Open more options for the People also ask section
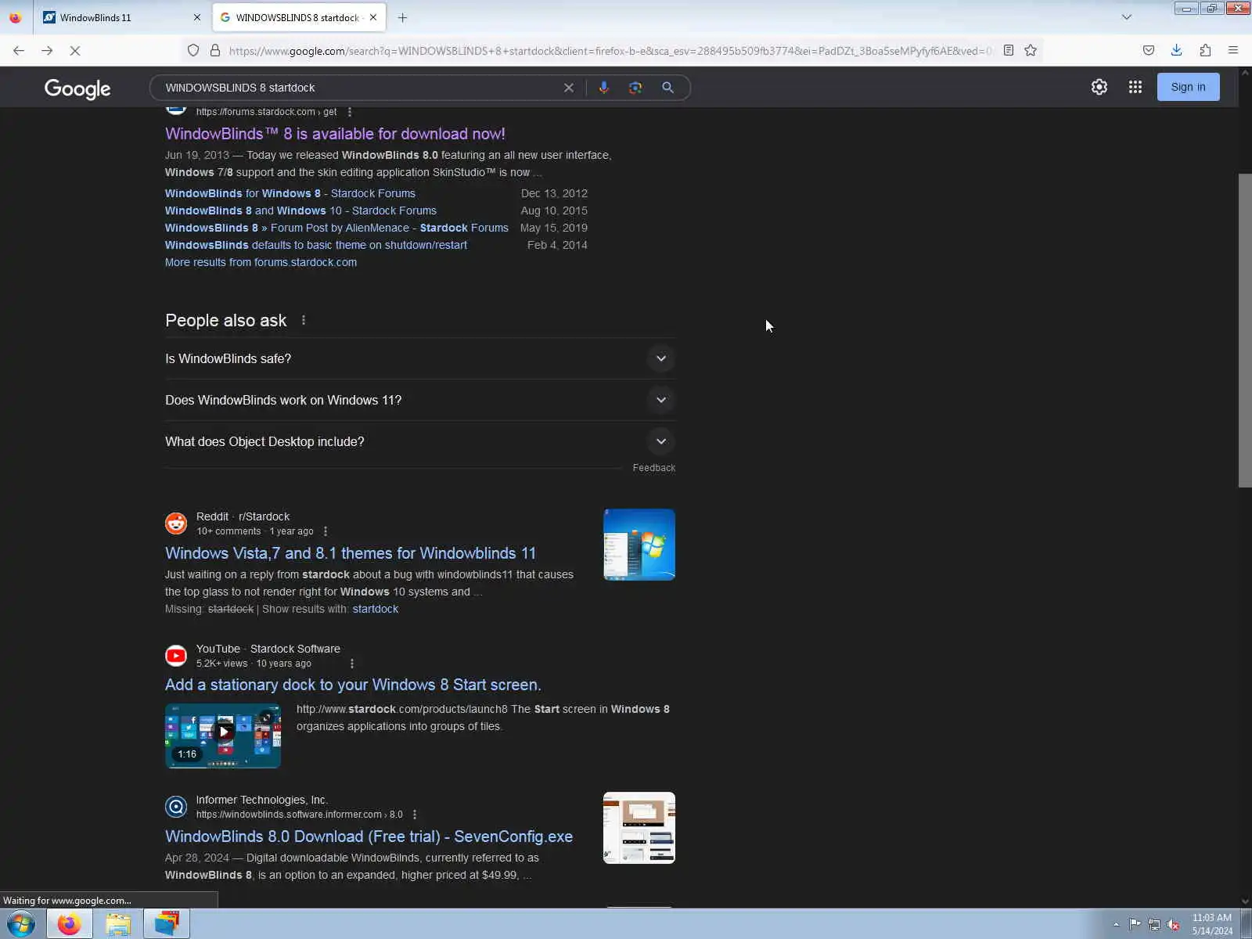Screen dimensions: 1252x939 click(304, 320)
